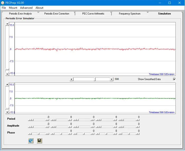Open the Frequency Spectrum tab
This screenshot has width=185, height=151.
[129, 14]
